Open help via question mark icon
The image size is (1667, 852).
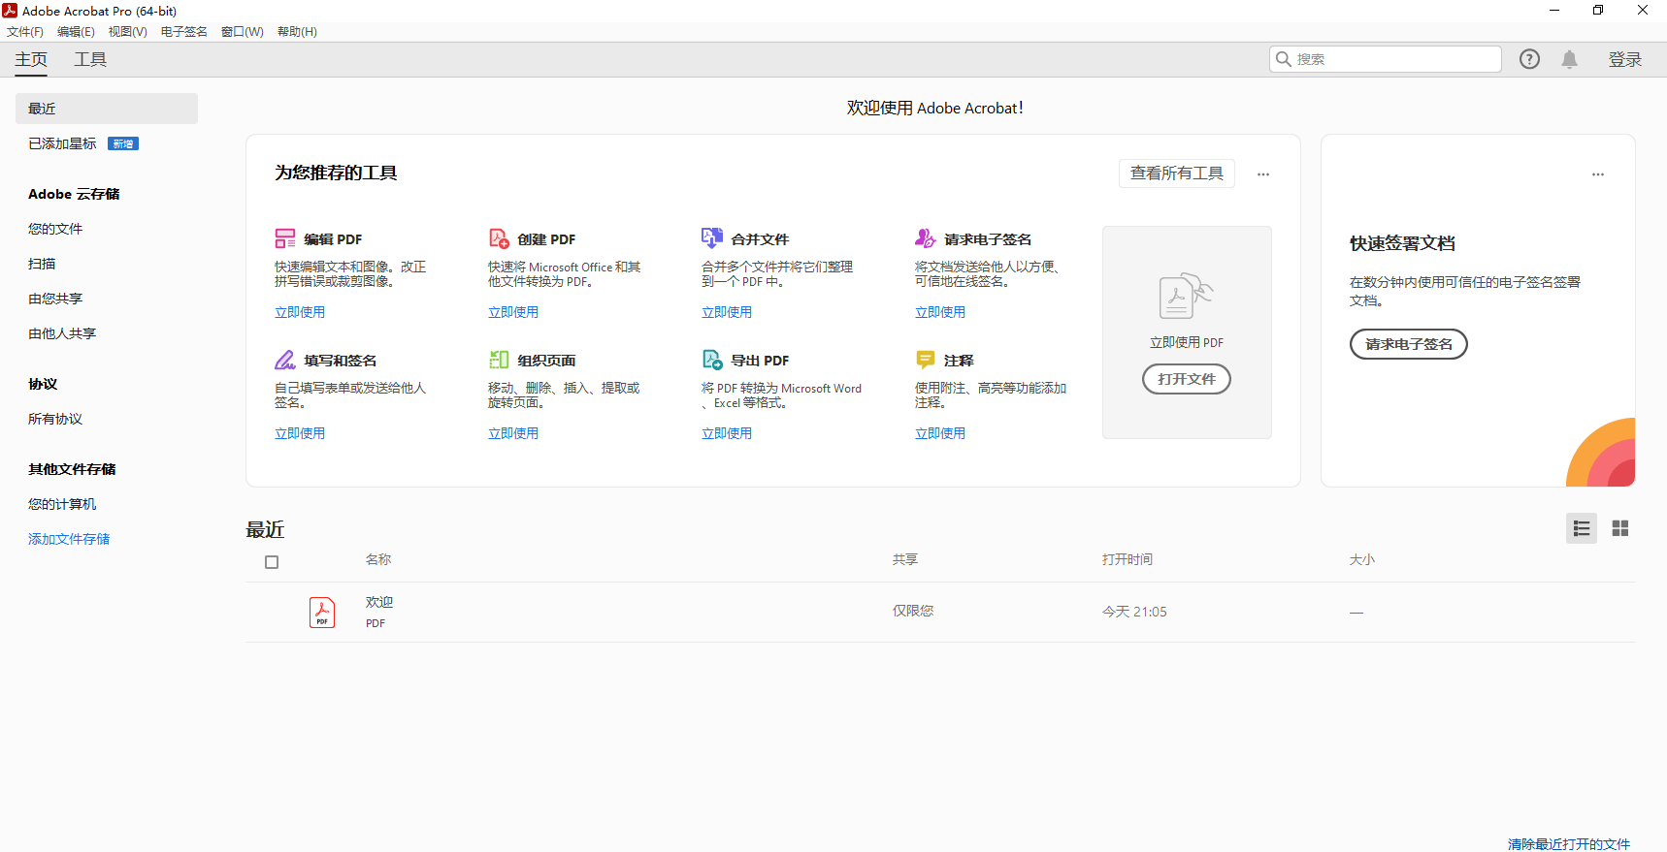[1529, 59]
